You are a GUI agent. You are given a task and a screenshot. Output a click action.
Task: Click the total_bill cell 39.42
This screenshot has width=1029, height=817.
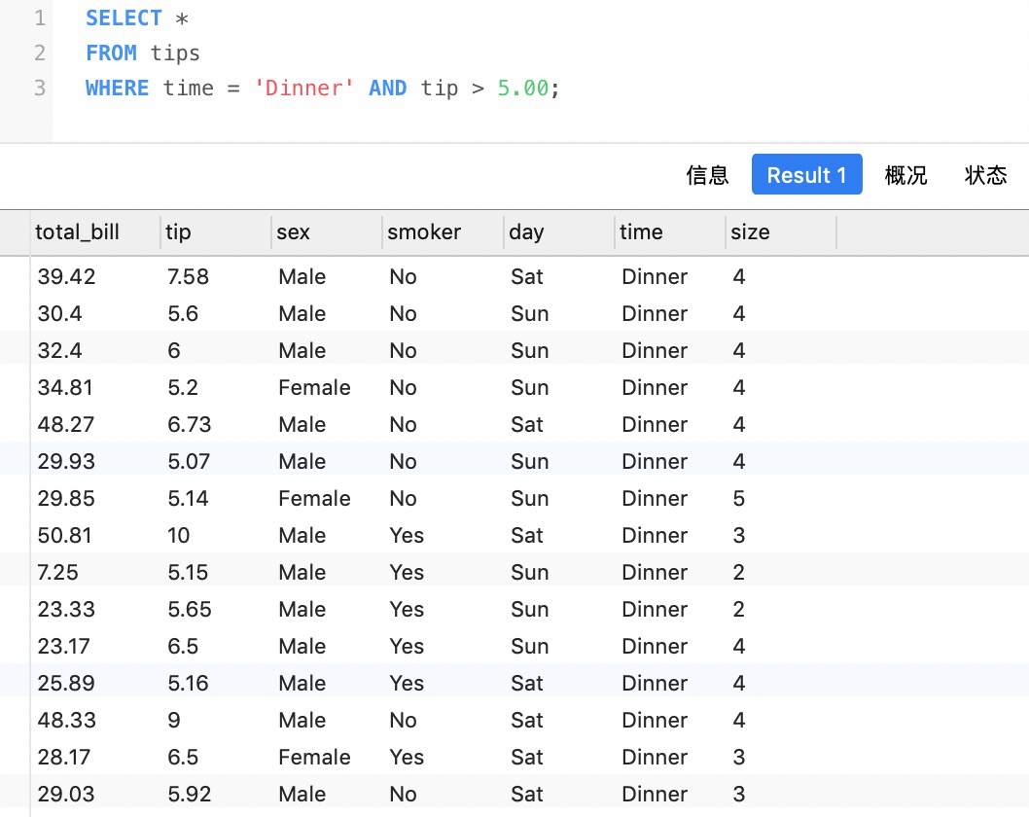[x=66, y=277]
